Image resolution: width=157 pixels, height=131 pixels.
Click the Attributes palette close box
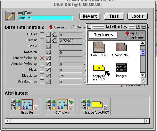coord(89,27)
